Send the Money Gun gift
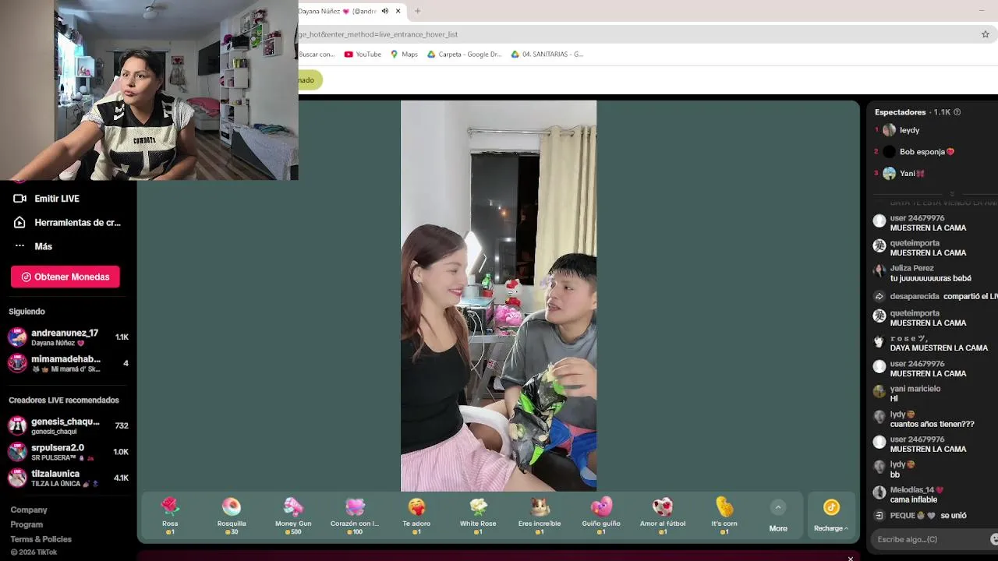 (293, 516)
